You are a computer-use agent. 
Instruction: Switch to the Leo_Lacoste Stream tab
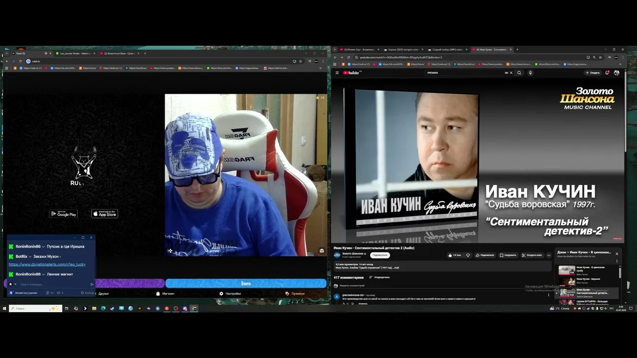pos(75,53)
